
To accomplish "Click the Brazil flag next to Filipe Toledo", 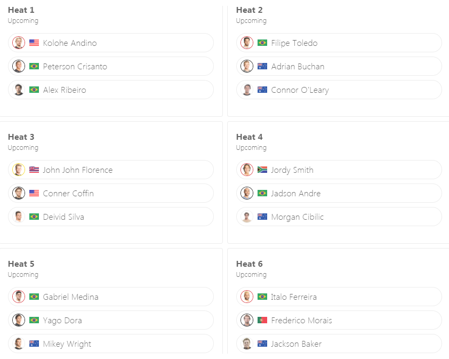I will [x=262, y=43].
